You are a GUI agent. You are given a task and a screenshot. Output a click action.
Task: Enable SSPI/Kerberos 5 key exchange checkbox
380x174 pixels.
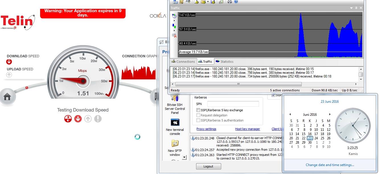[198, 110]
